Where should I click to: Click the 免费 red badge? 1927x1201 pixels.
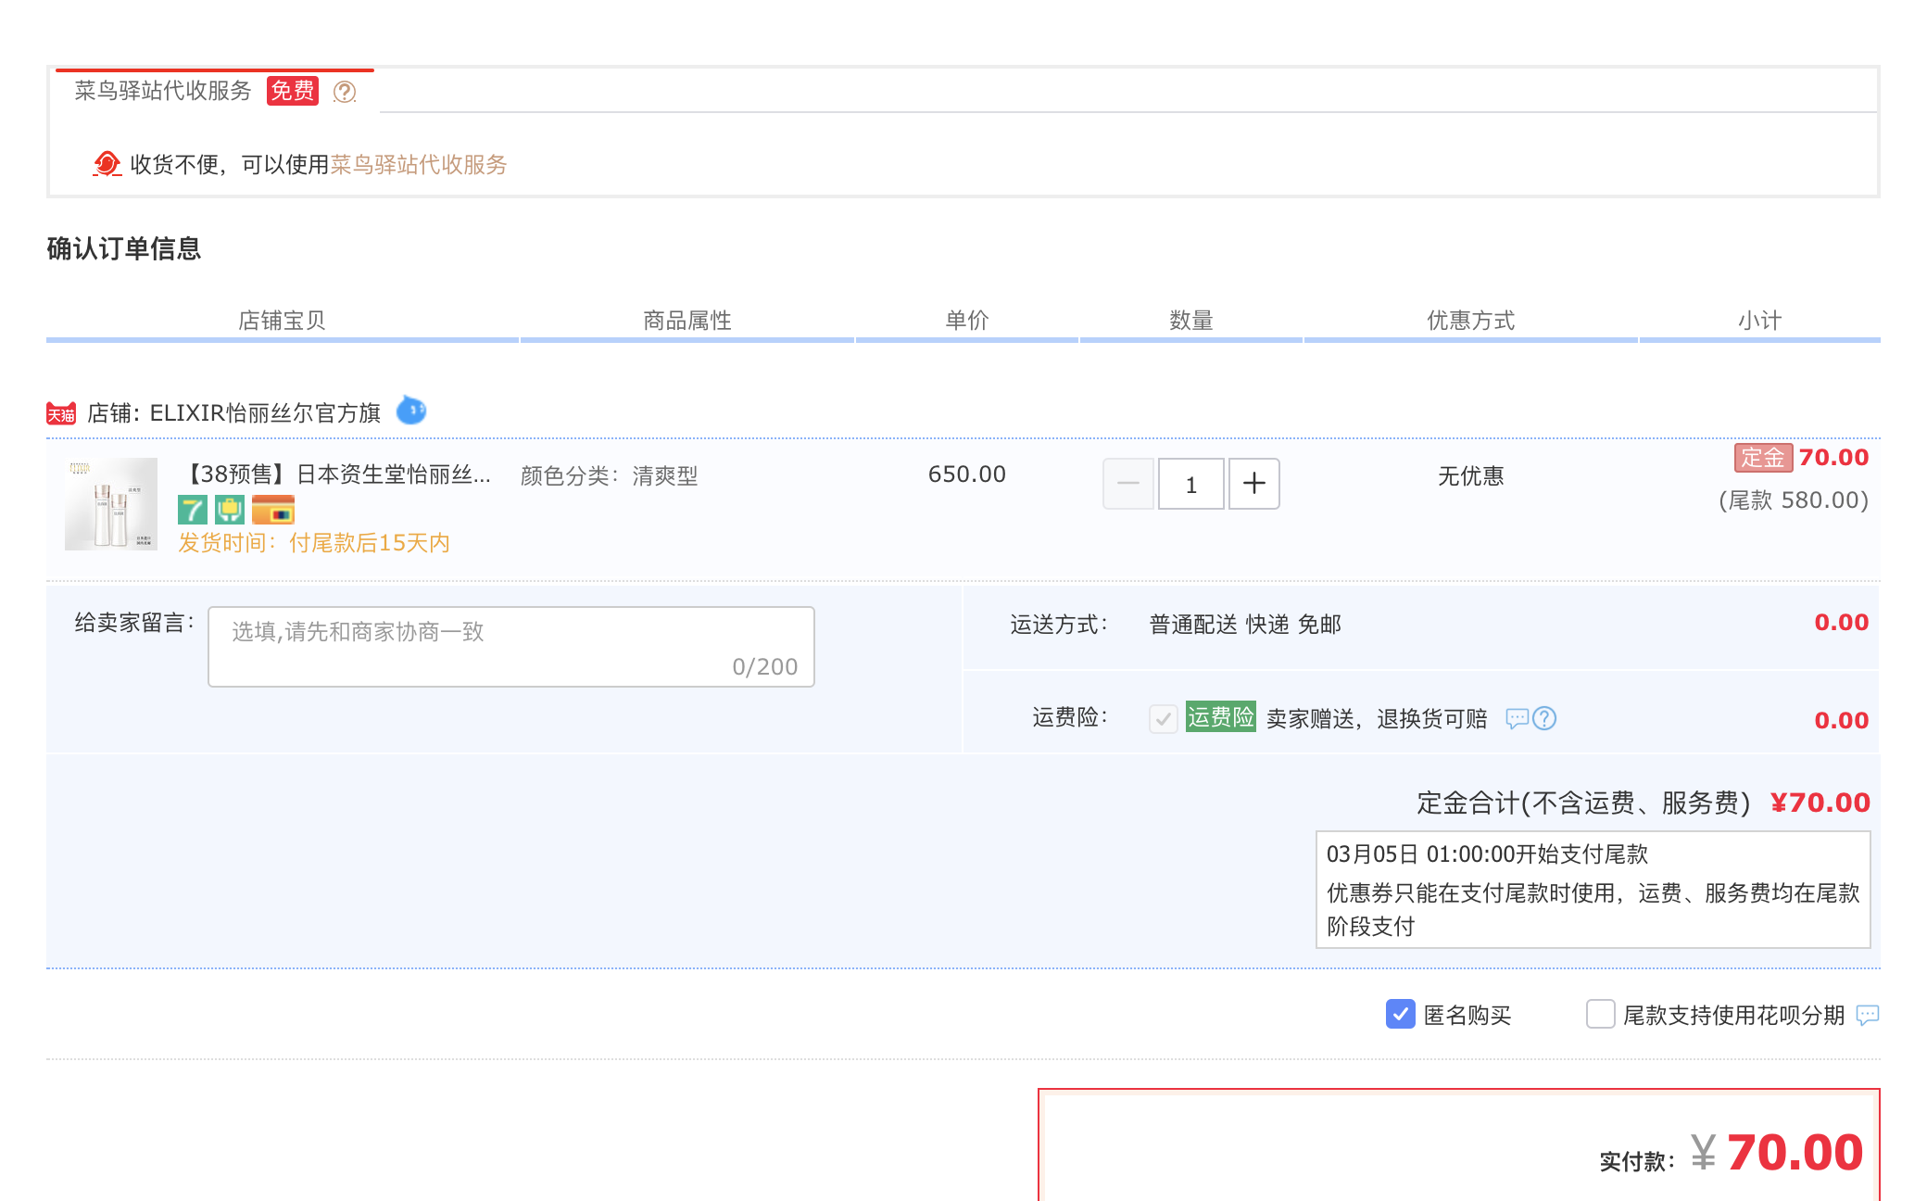click(293, 91)
